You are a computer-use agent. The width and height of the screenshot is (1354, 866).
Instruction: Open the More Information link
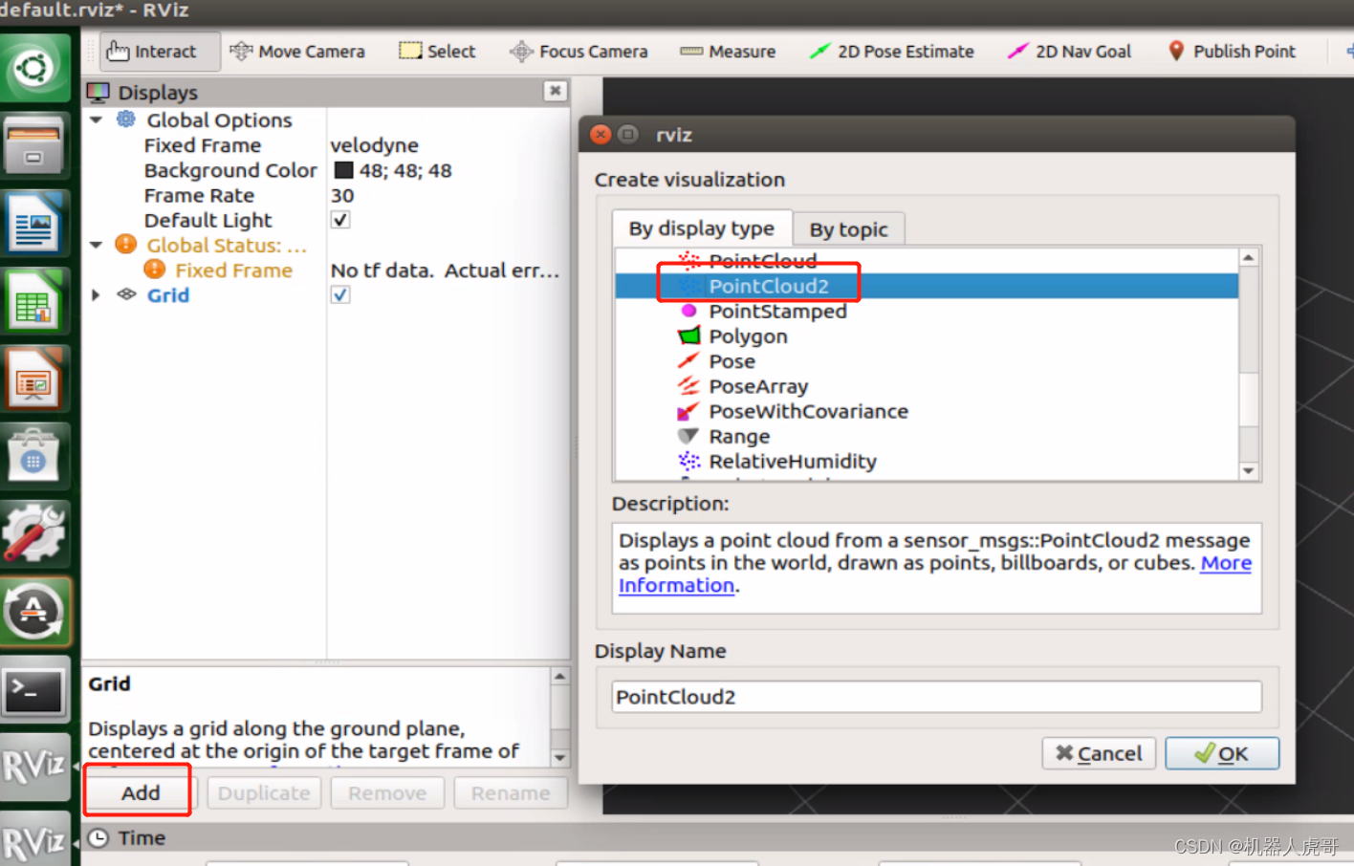[1226, 563]
